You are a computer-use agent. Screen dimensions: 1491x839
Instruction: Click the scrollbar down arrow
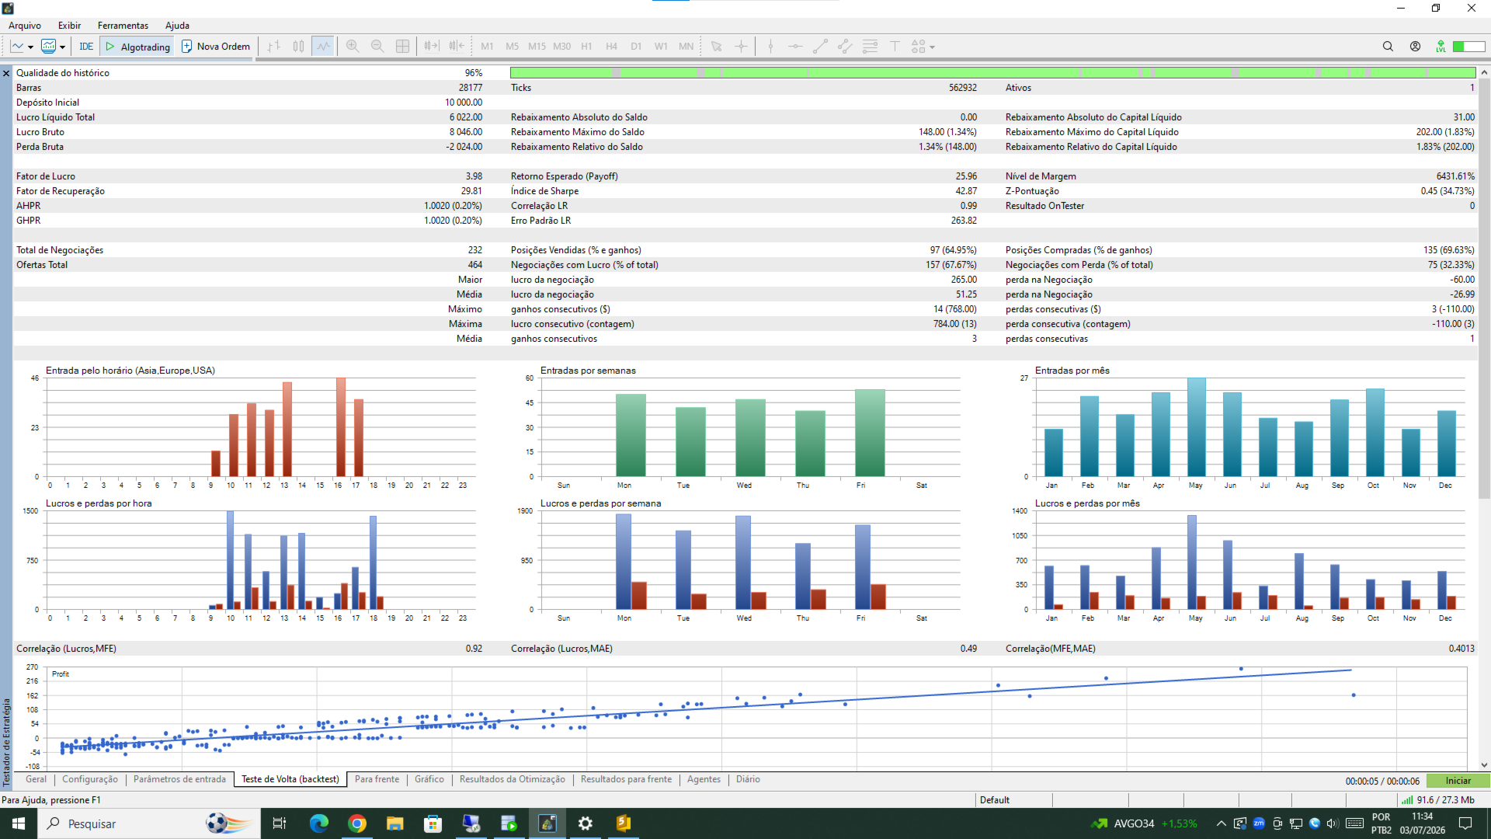point(1484,765)
